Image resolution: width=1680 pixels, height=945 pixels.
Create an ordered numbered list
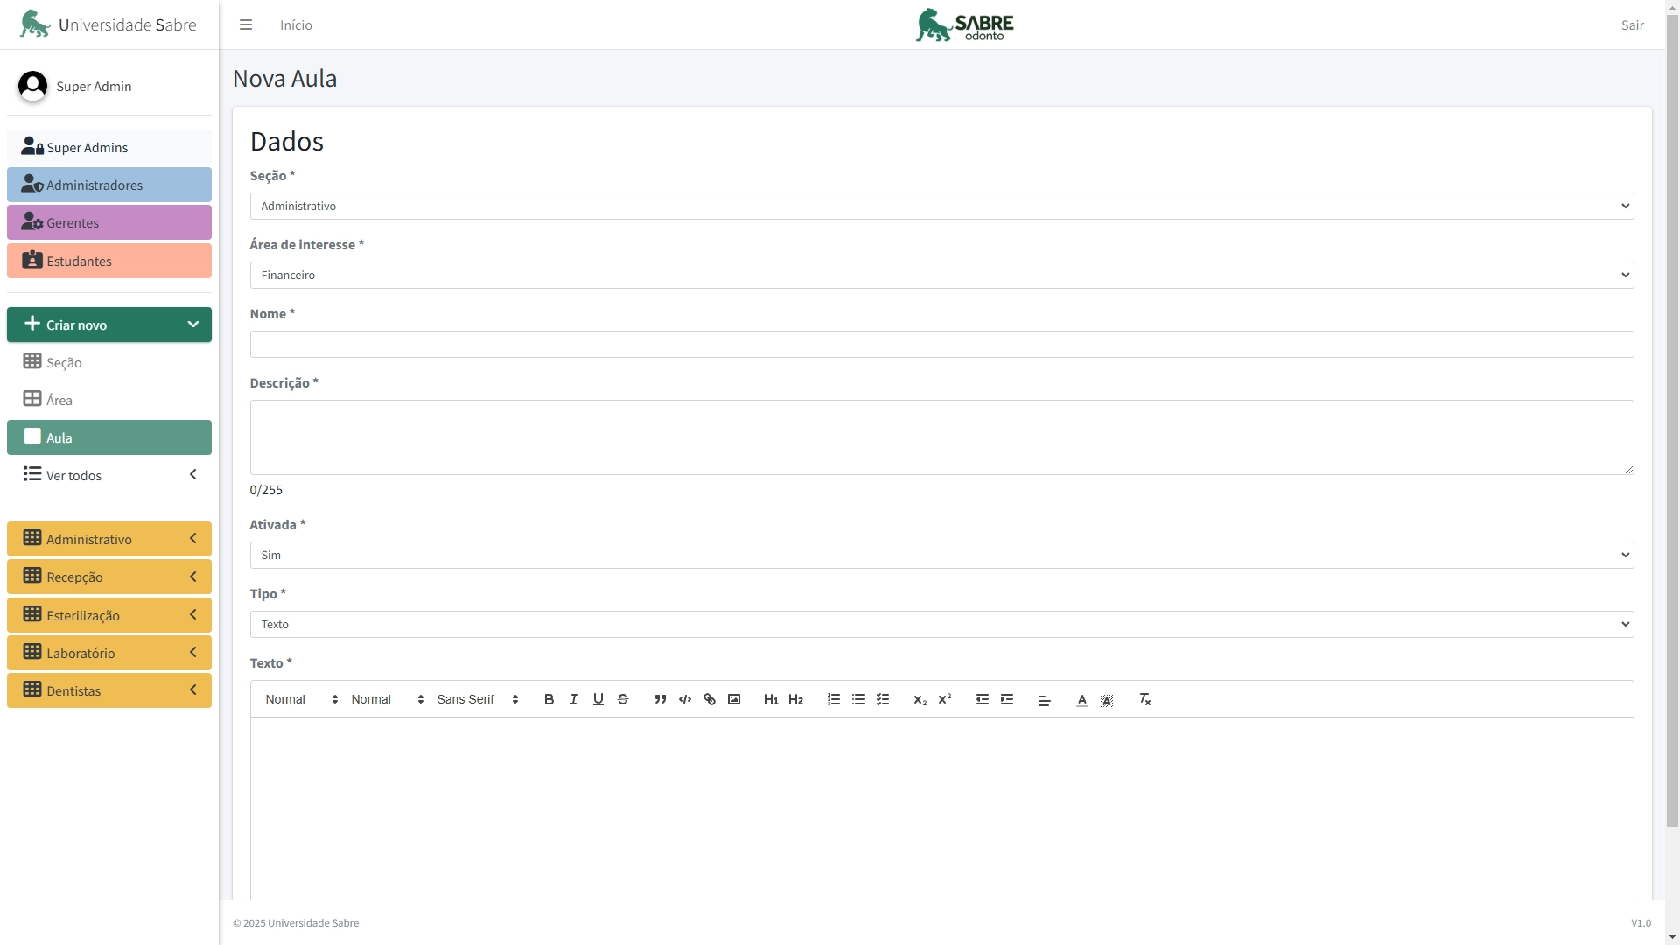834,699
